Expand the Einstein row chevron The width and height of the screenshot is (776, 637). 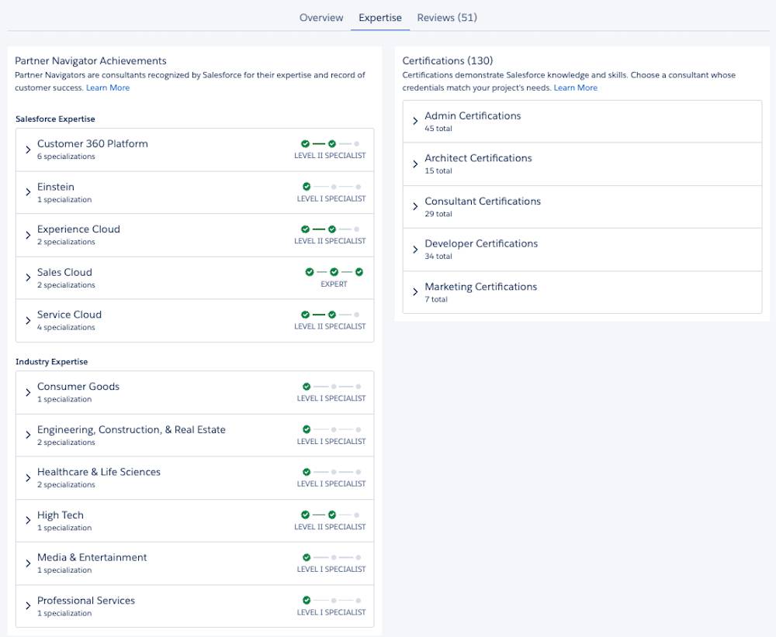click(28, 192)
